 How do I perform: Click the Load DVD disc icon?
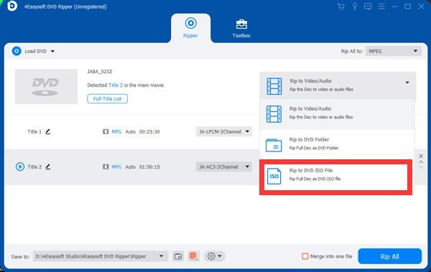[x=17, y=51]
